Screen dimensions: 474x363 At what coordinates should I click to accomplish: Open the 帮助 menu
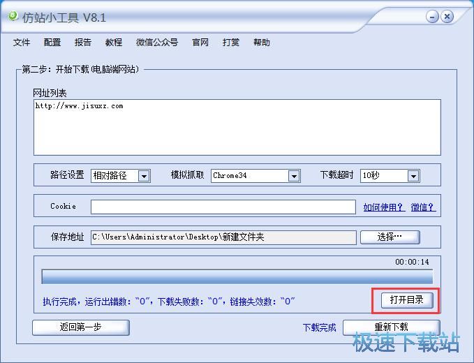pos(262,43)
